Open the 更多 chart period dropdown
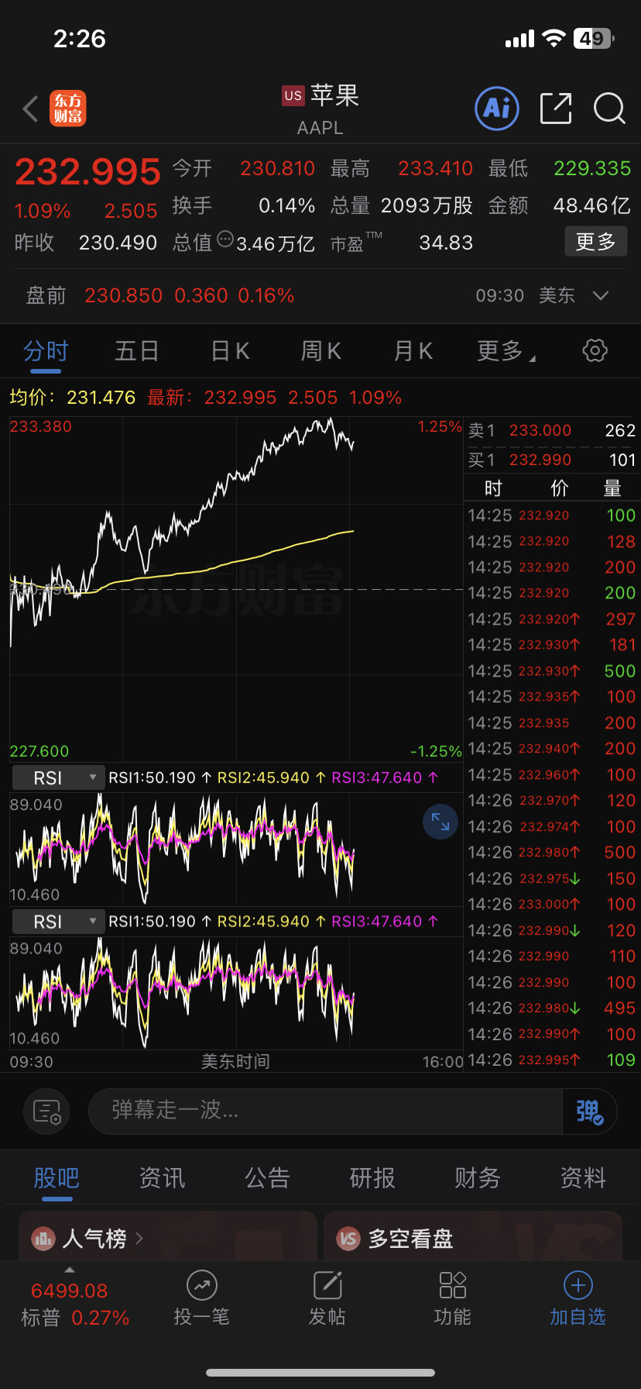The height and width of the screenshot is (1389, 641). point(506,351)
